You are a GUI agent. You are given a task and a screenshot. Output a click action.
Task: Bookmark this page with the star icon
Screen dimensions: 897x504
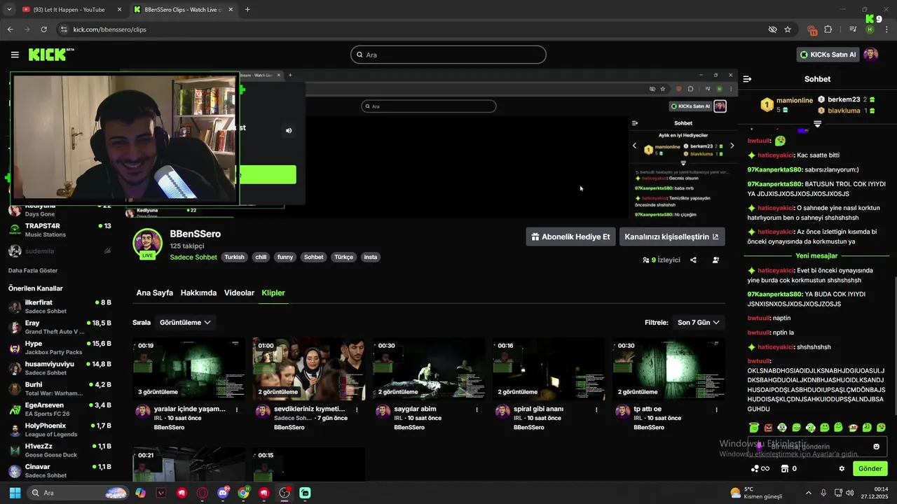click(788, 29)
